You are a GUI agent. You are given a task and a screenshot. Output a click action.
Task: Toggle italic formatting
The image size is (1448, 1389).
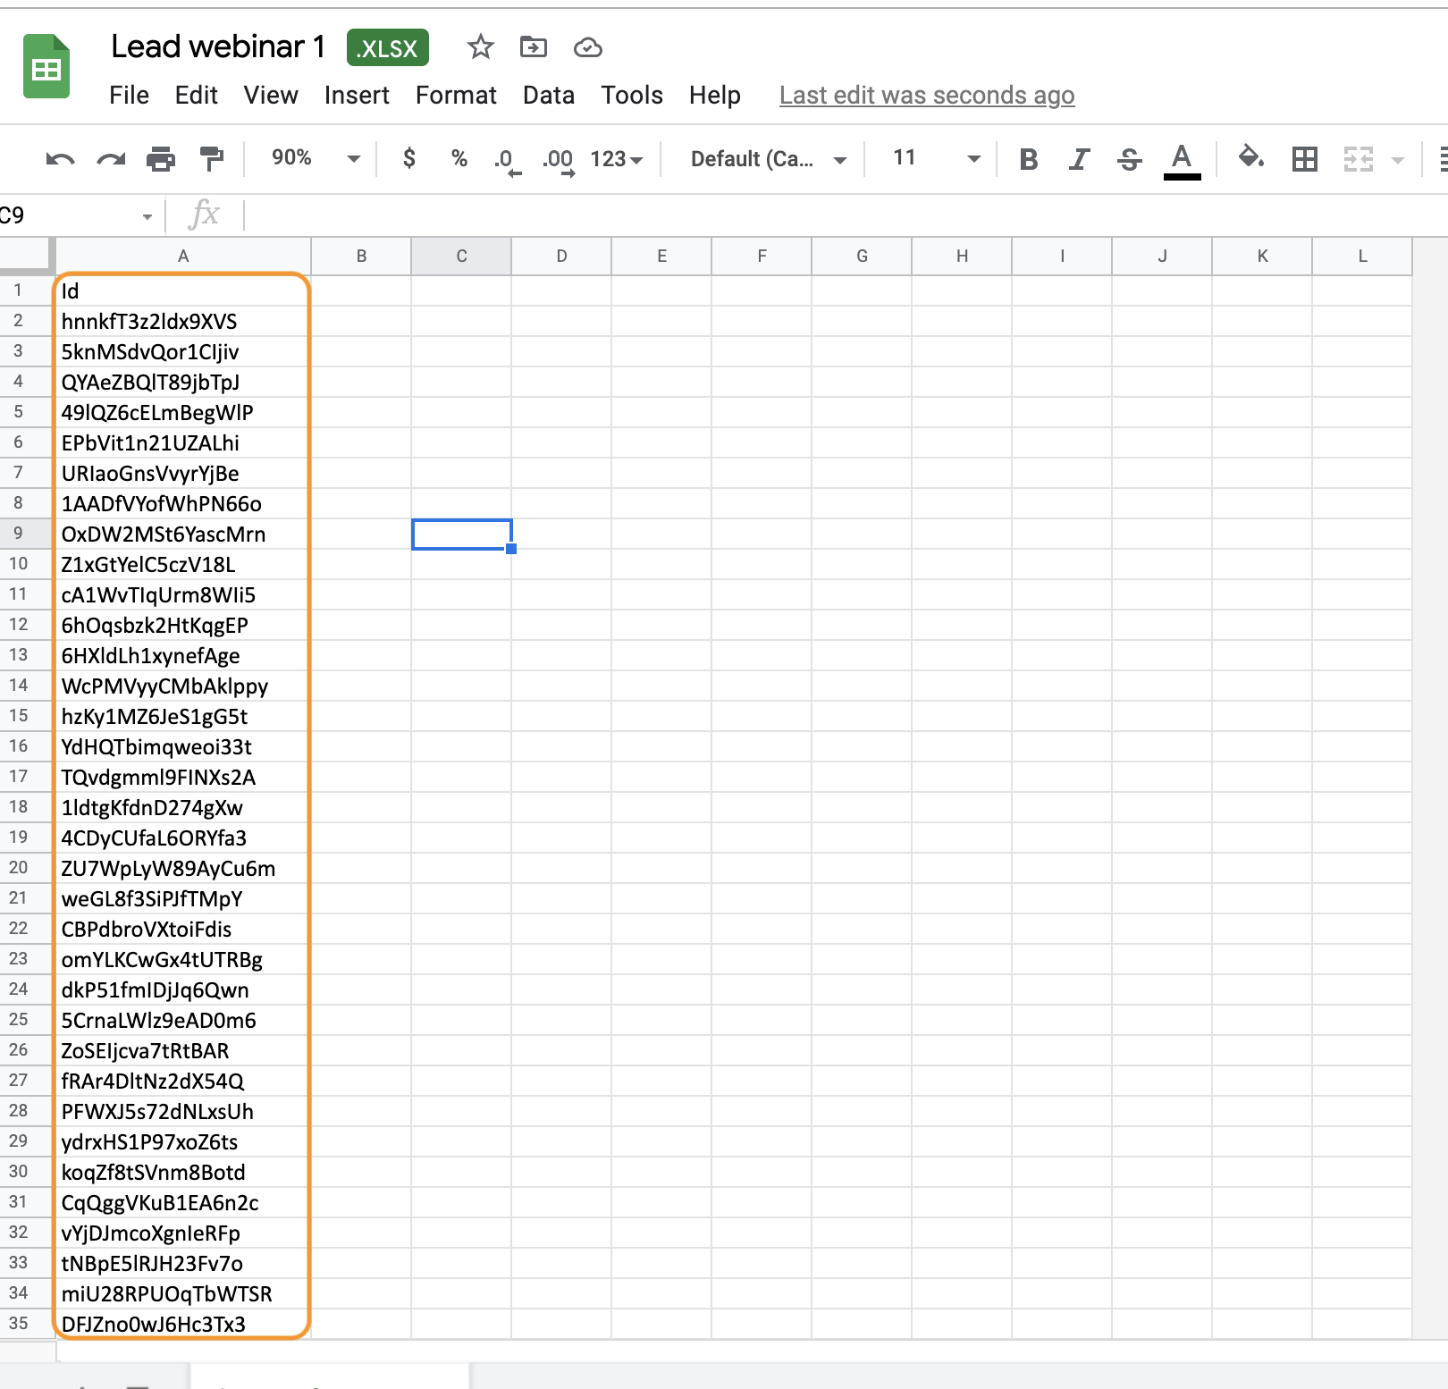(1079, 160)
